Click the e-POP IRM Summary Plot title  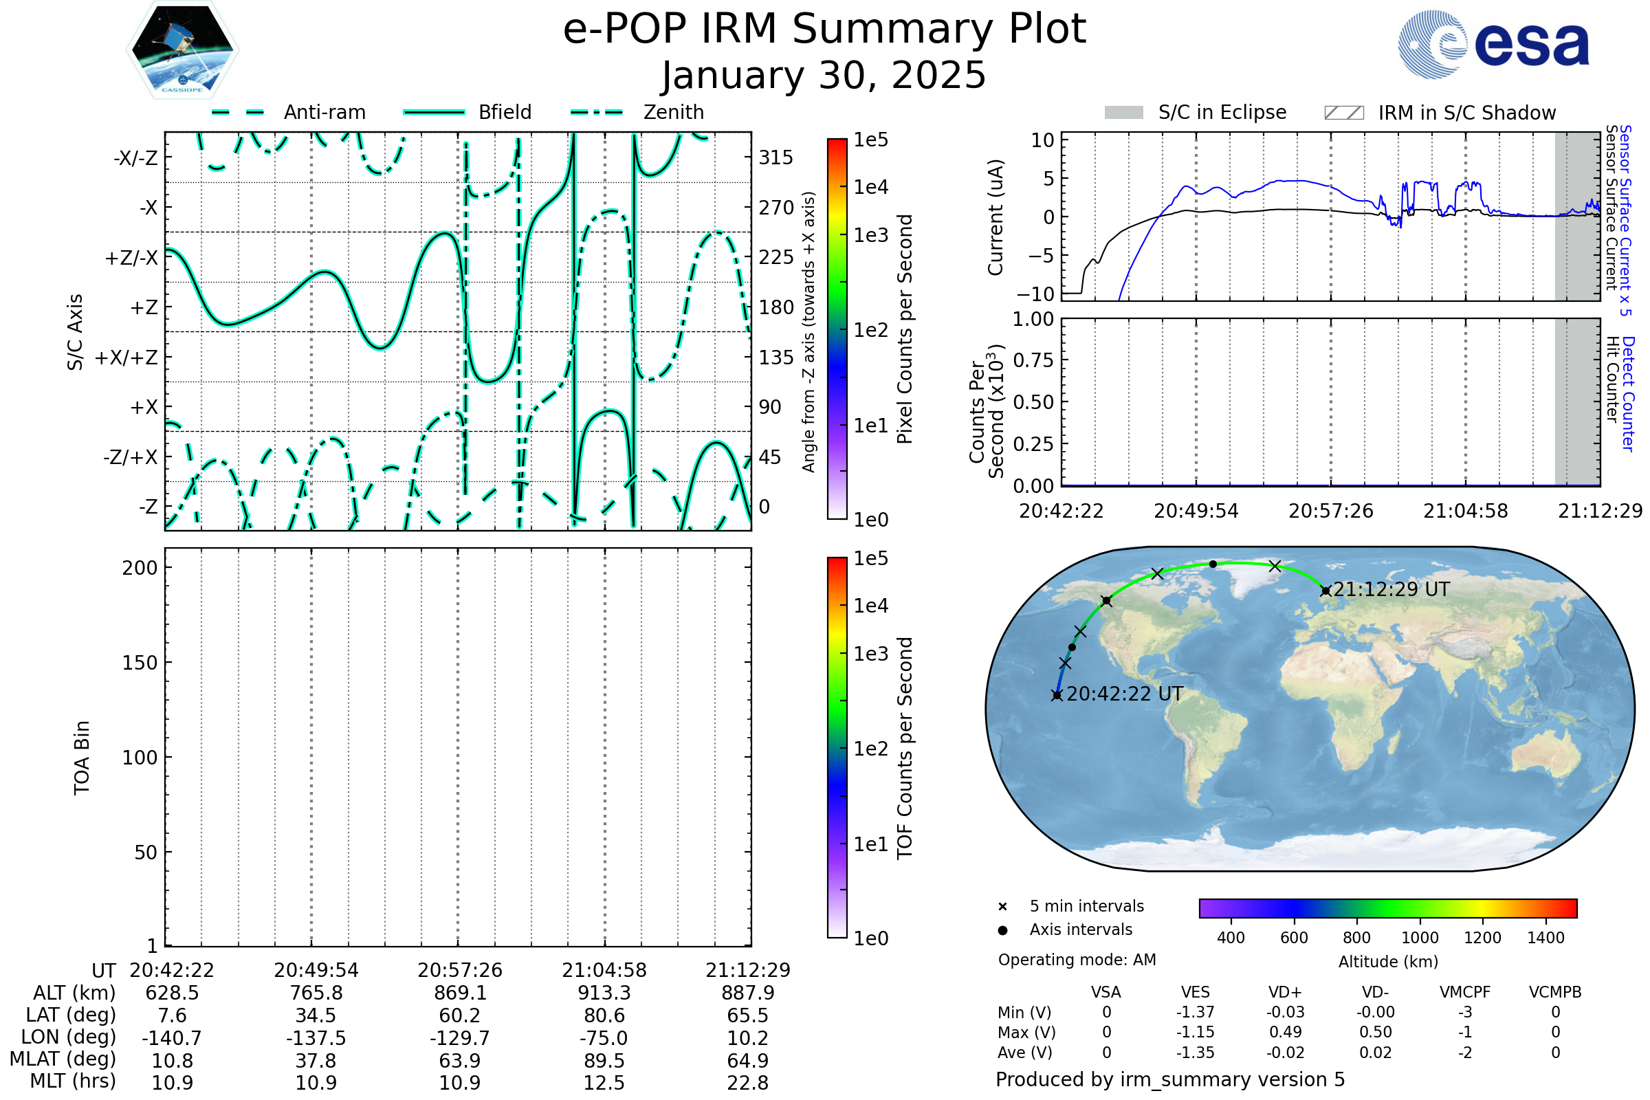click(x=824, y=30)
